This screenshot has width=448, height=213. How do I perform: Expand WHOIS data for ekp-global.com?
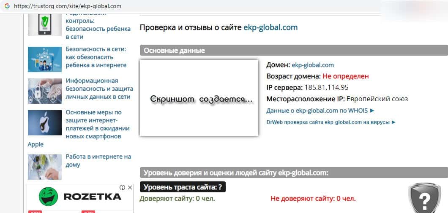click(x=320, y=111)
